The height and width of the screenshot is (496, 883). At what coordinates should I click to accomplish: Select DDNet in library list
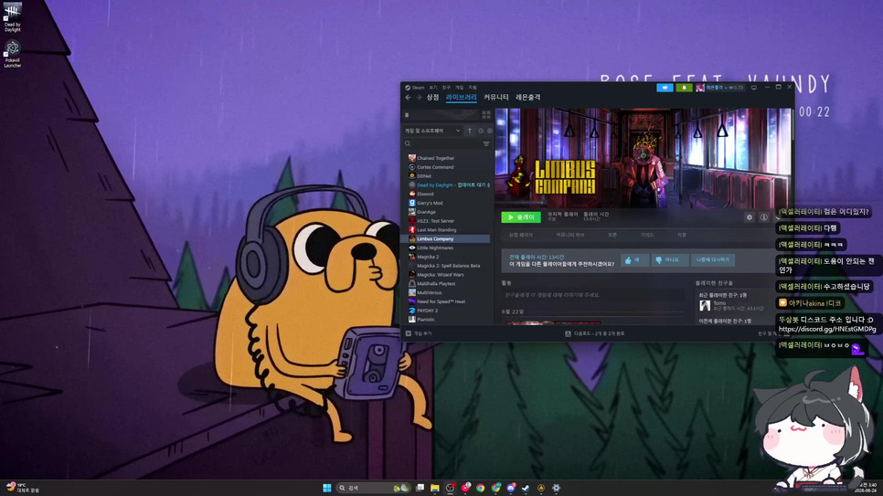coord(449,176)
